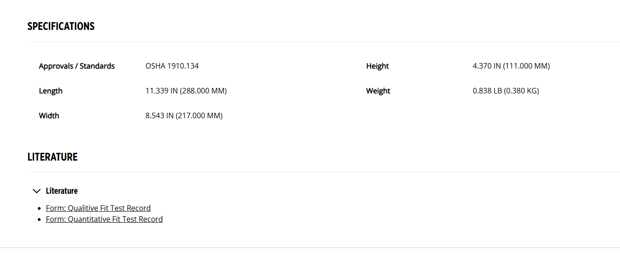Image resolution: width=620 pixels, height=254 pixels.
Task: Click the divider line under LITERATURE heading
Action: (x=324, y=172)
